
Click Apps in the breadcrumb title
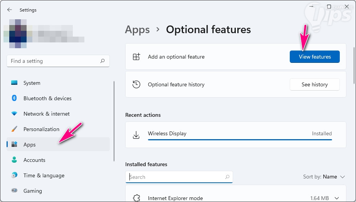pyautogui.click(x=137, y=30)
